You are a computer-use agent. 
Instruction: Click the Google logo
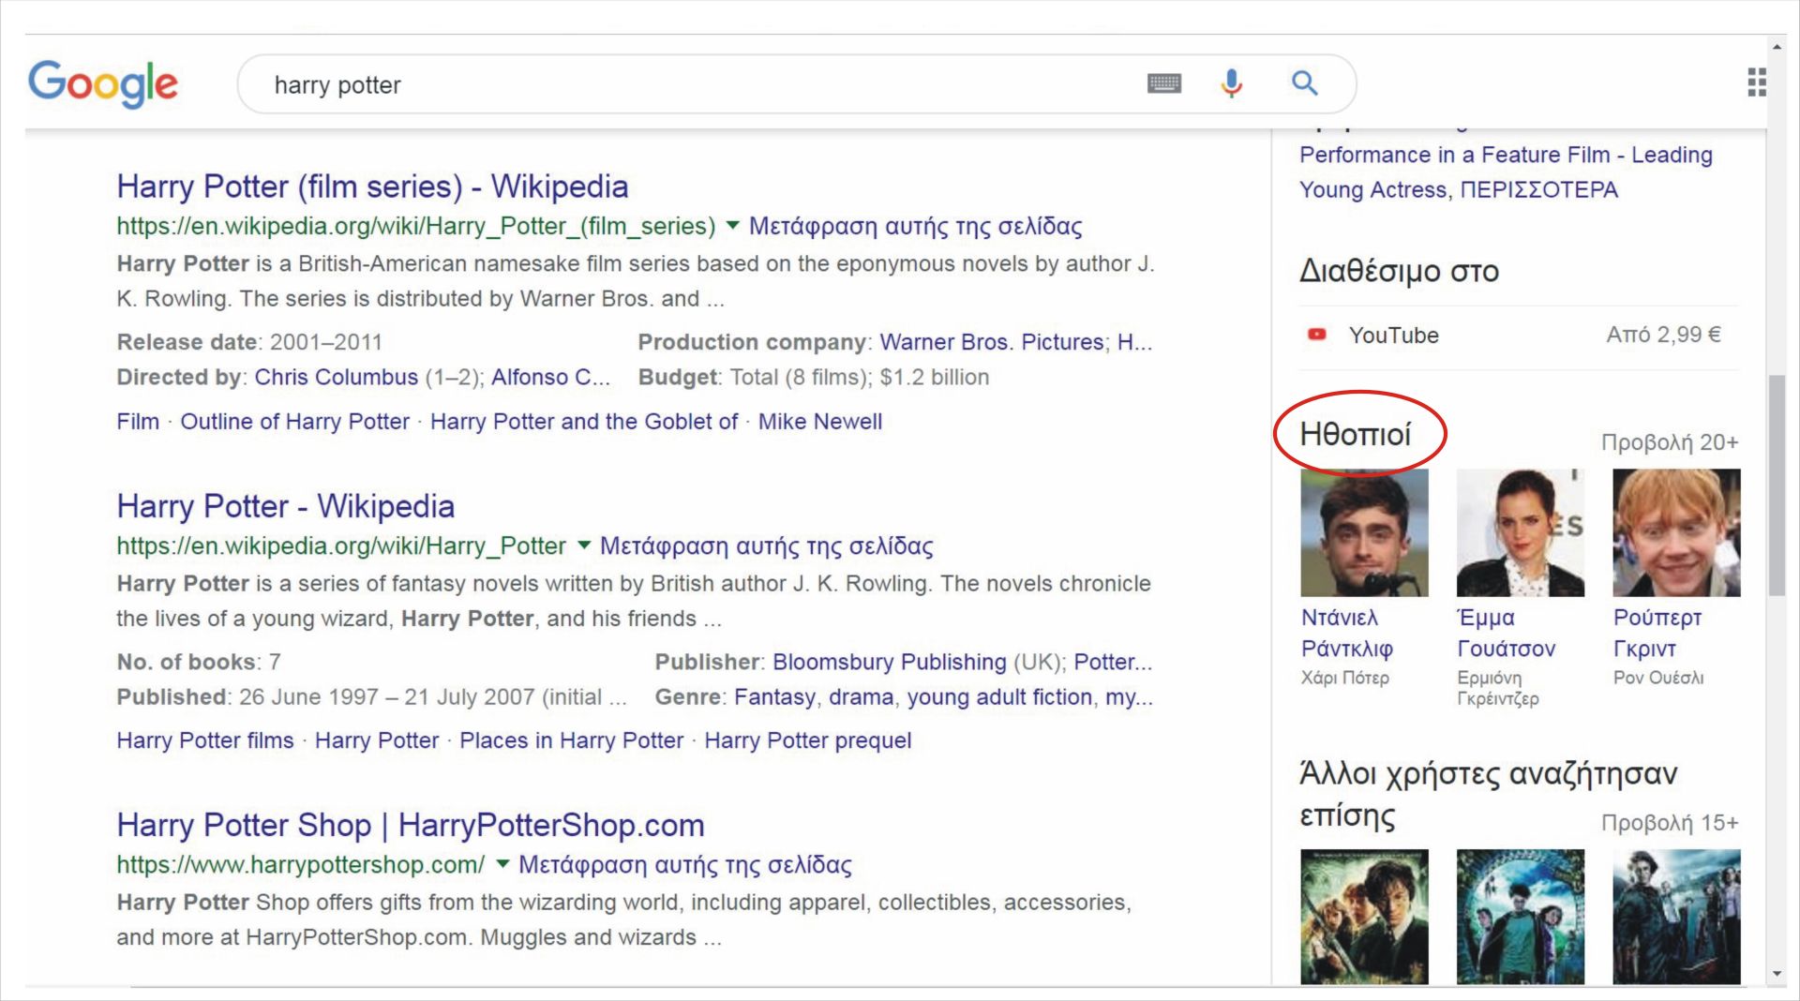point(103,83)
